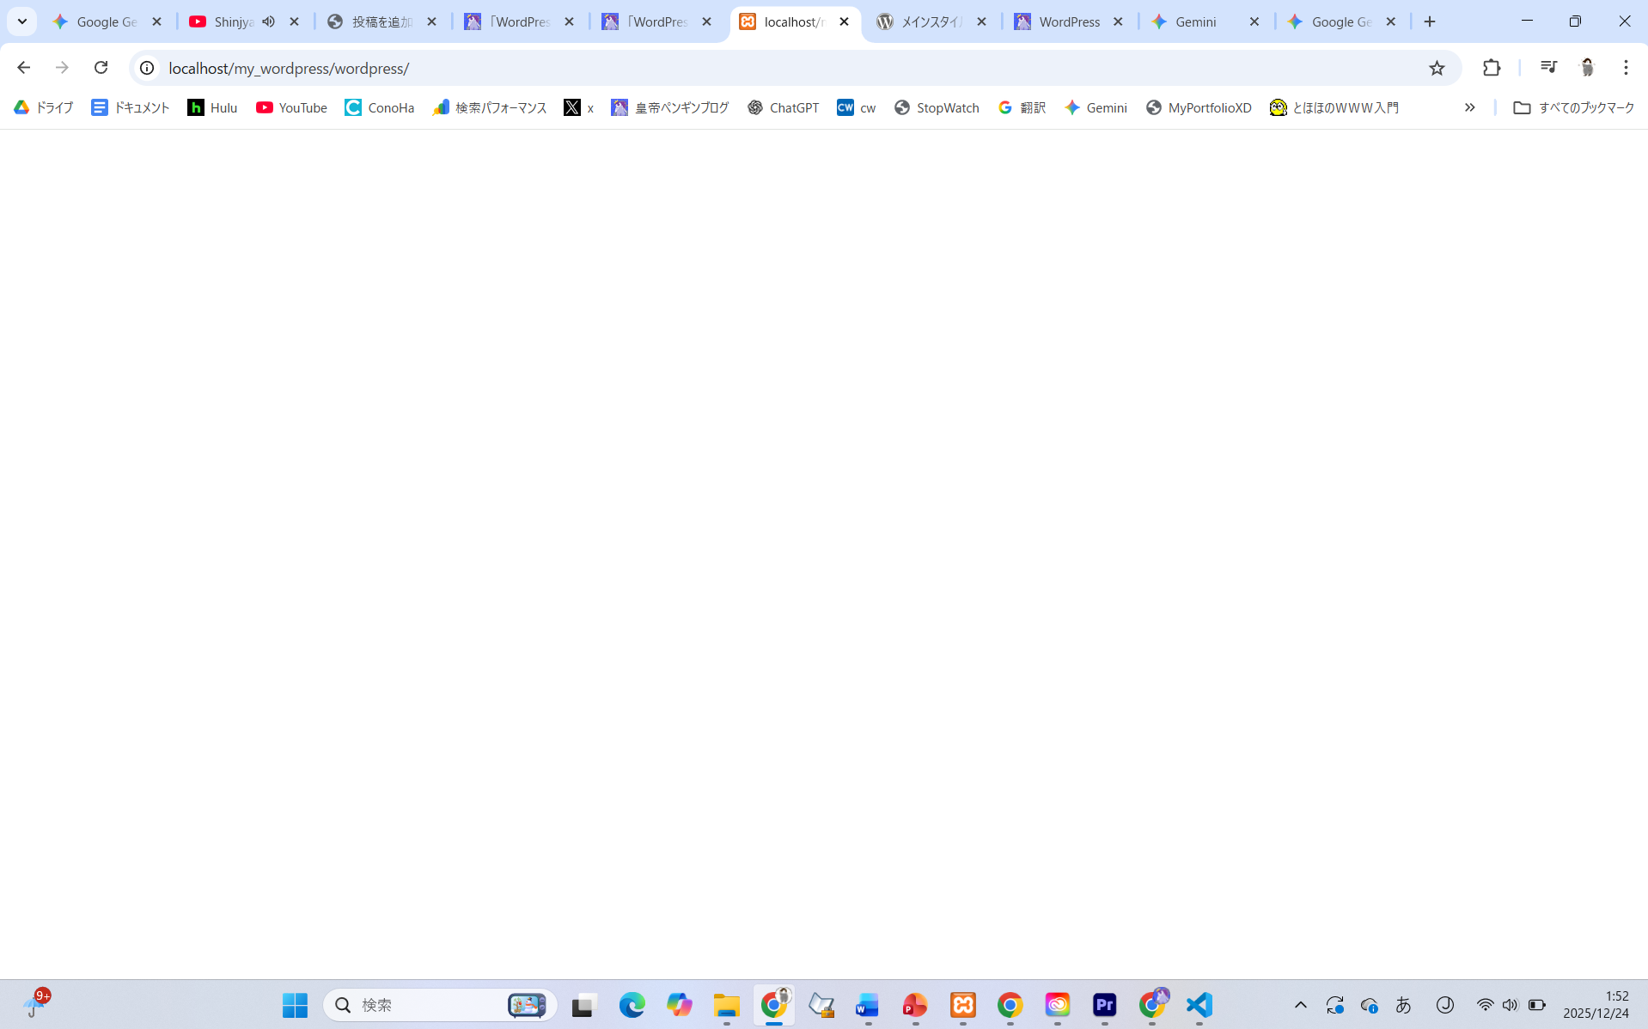Expand the tab search dropdown arrow

(x=22, y=21)
